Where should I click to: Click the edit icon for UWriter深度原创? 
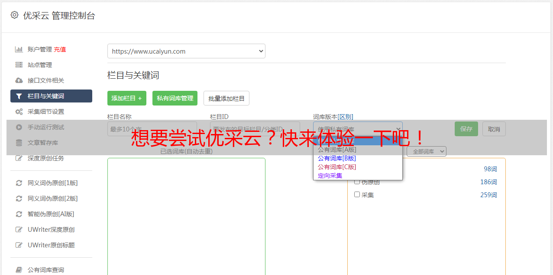19,230
